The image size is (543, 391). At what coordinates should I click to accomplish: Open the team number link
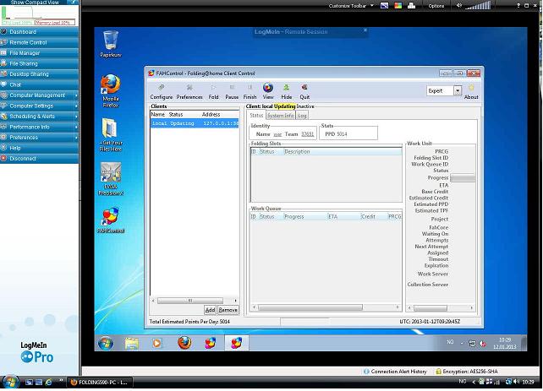307,134
